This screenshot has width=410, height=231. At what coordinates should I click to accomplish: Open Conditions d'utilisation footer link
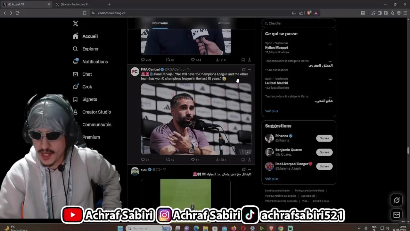277,191
